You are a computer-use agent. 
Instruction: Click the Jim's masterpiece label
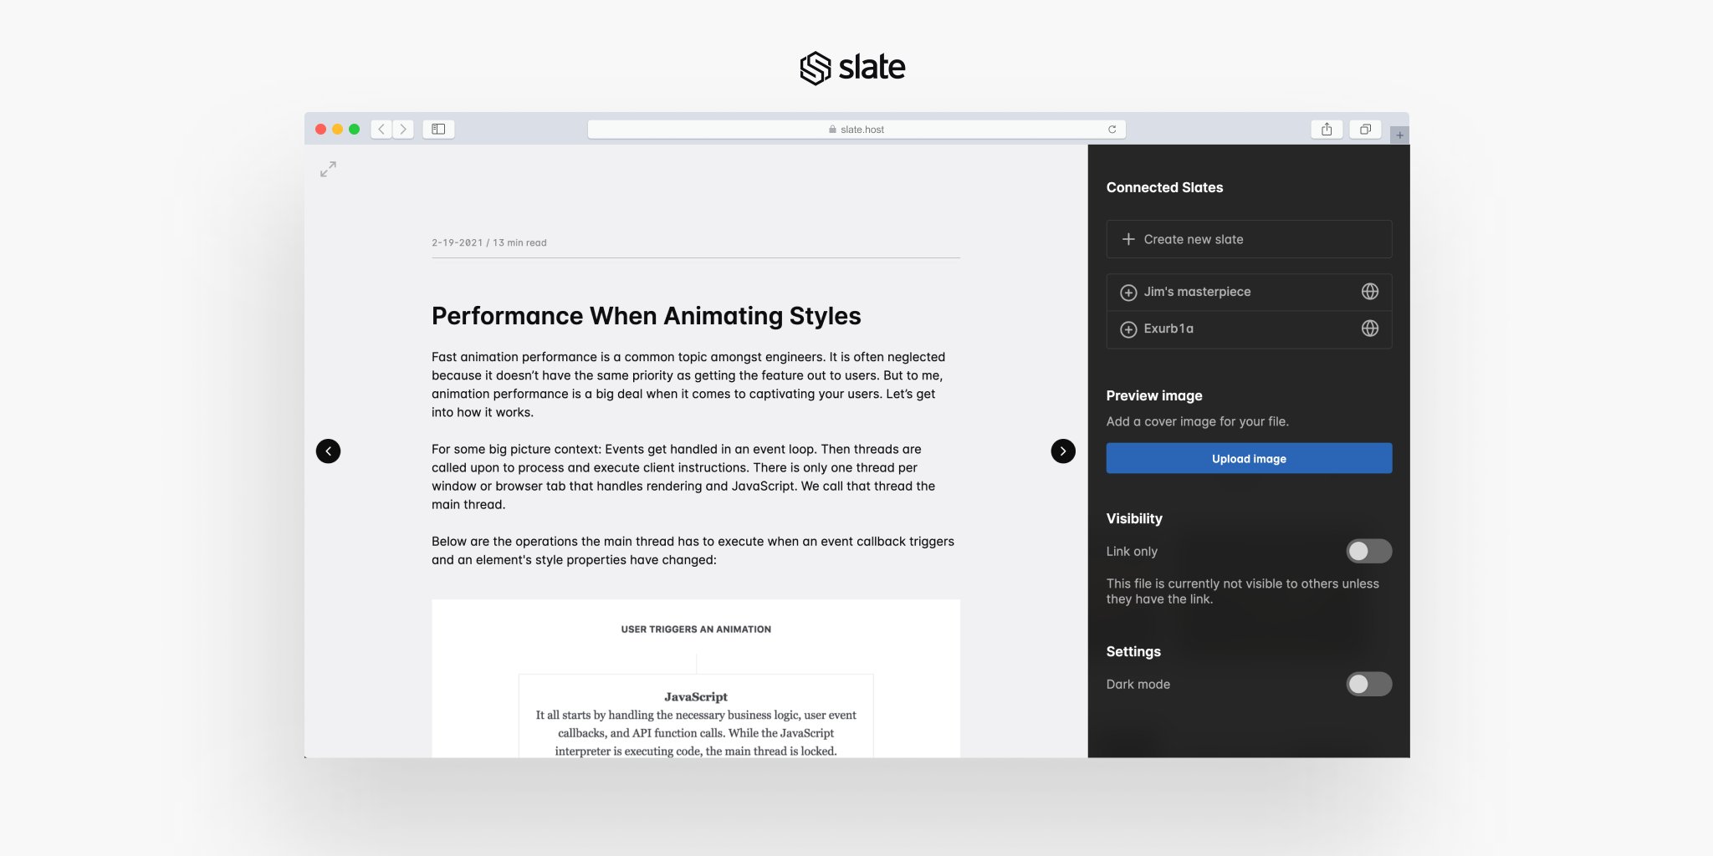1197,292
